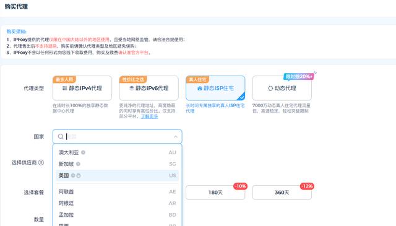Click red text 仅限在中国大陆以外的地区使用
The height and width of the screenshot is (226, 396).
pyautogui.click(x=79, y=40)
